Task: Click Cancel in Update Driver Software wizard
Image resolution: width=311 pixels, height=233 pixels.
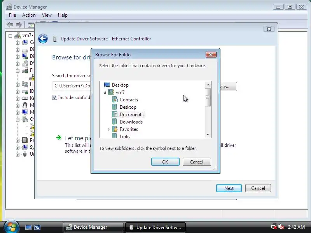Action: pyautogui.click(x=258, y=188)
